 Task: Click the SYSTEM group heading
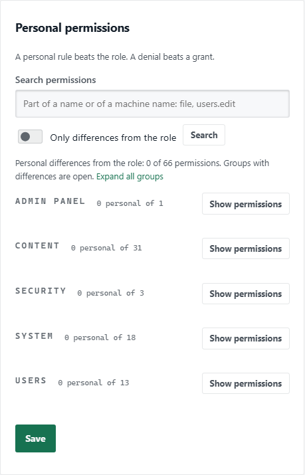[35, 336]
